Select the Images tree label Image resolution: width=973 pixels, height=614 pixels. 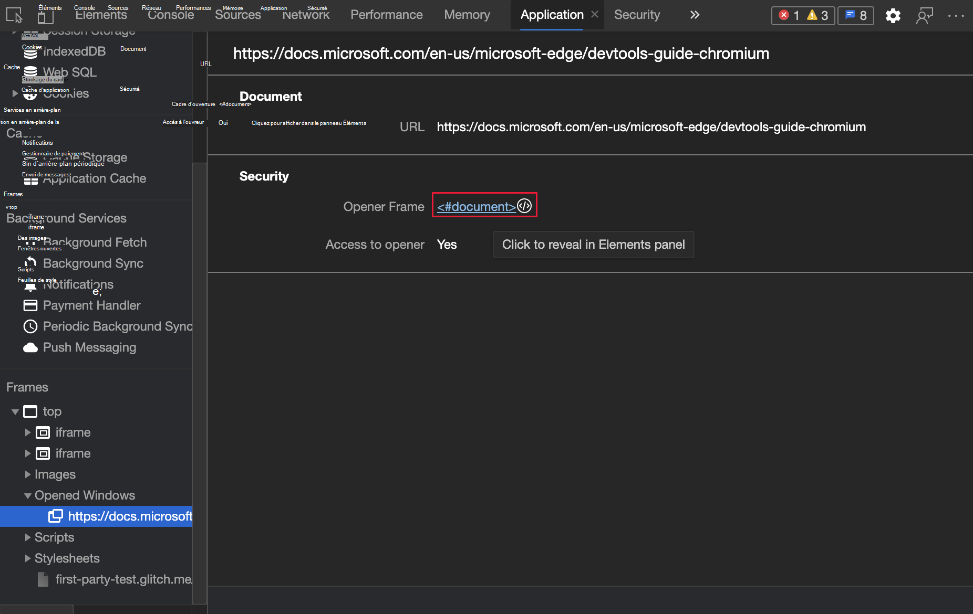click(55, 474)
